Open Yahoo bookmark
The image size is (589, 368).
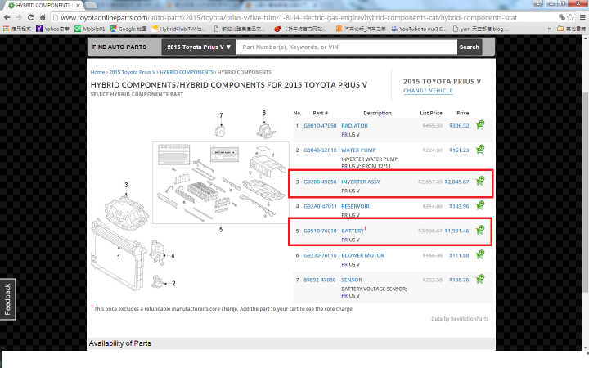[52, 29]
